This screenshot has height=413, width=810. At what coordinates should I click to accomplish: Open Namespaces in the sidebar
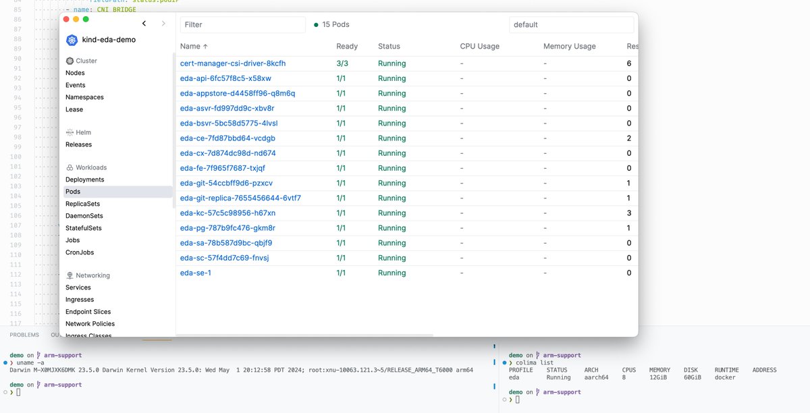[84, 97]
